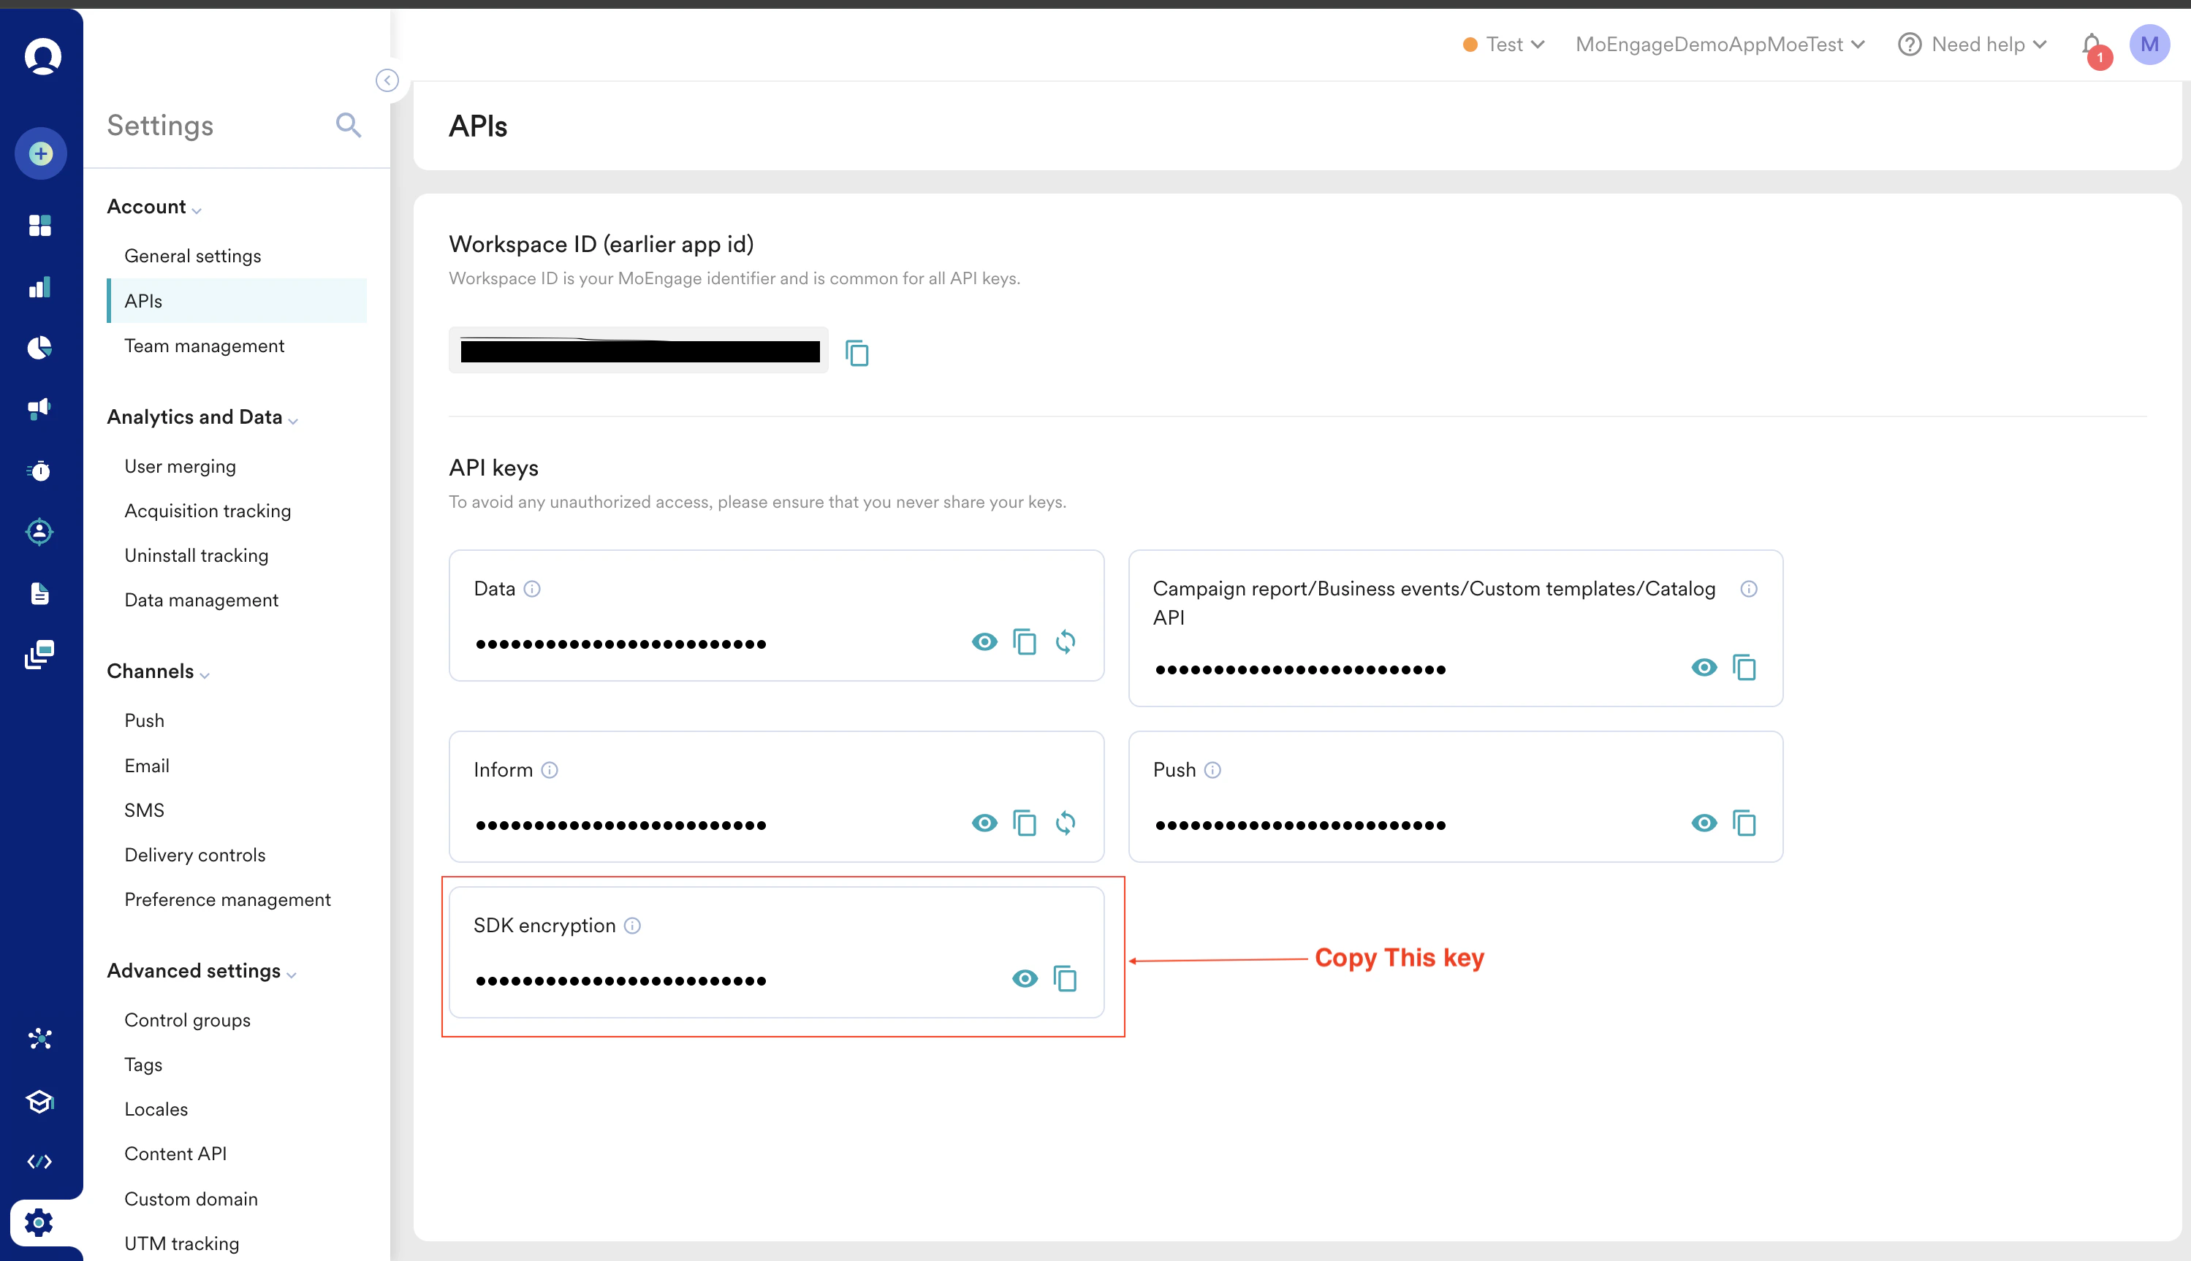
Task: Open settings search magnifier icon
Action: click(349, 126)
